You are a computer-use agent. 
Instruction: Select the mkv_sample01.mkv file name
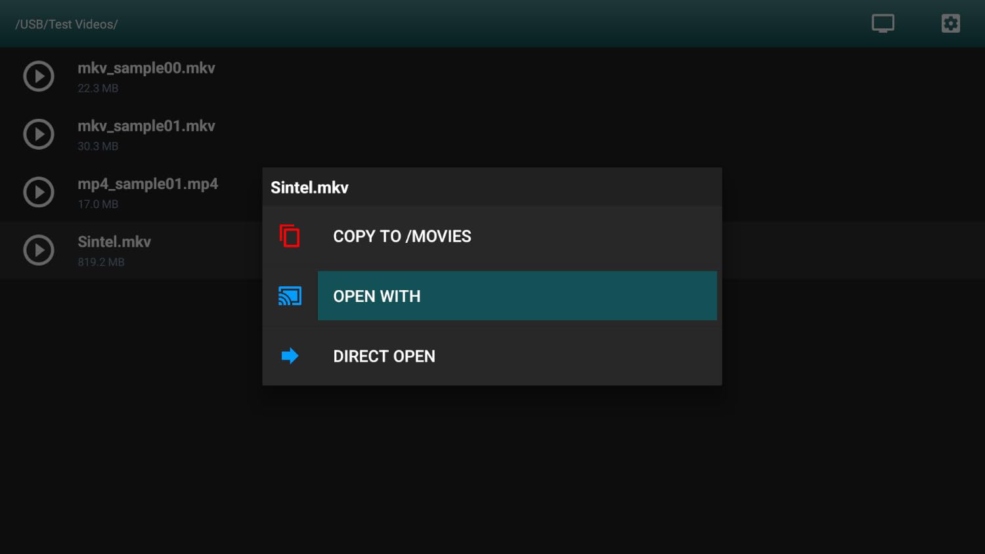pos(146,126)
